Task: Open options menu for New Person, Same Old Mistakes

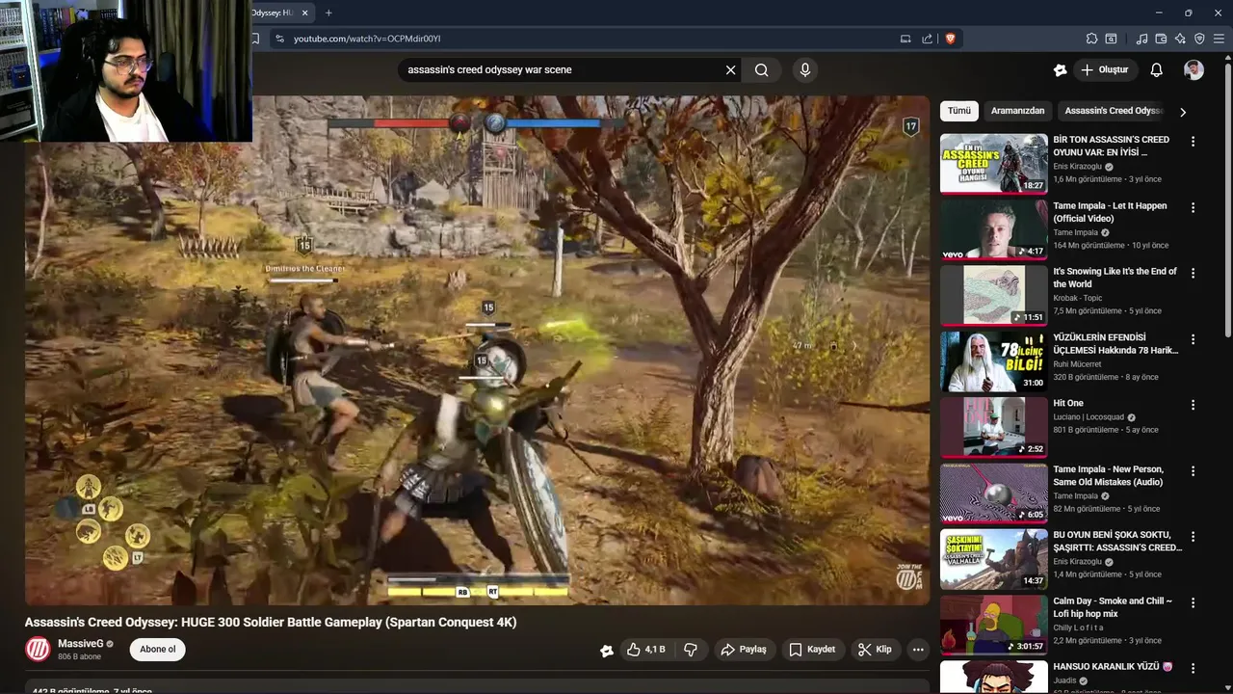Action: [1193, 471]
